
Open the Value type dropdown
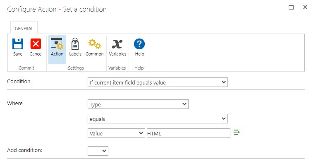tap(116, 133)
